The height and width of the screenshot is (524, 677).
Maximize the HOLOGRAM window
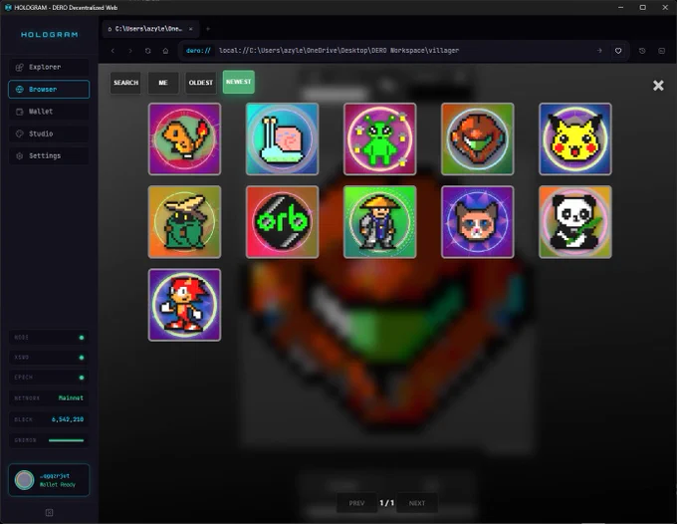(643, 7)
